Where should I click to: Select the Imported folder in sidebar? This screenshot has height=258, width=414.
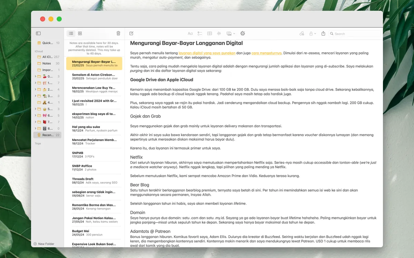[48, 70]
